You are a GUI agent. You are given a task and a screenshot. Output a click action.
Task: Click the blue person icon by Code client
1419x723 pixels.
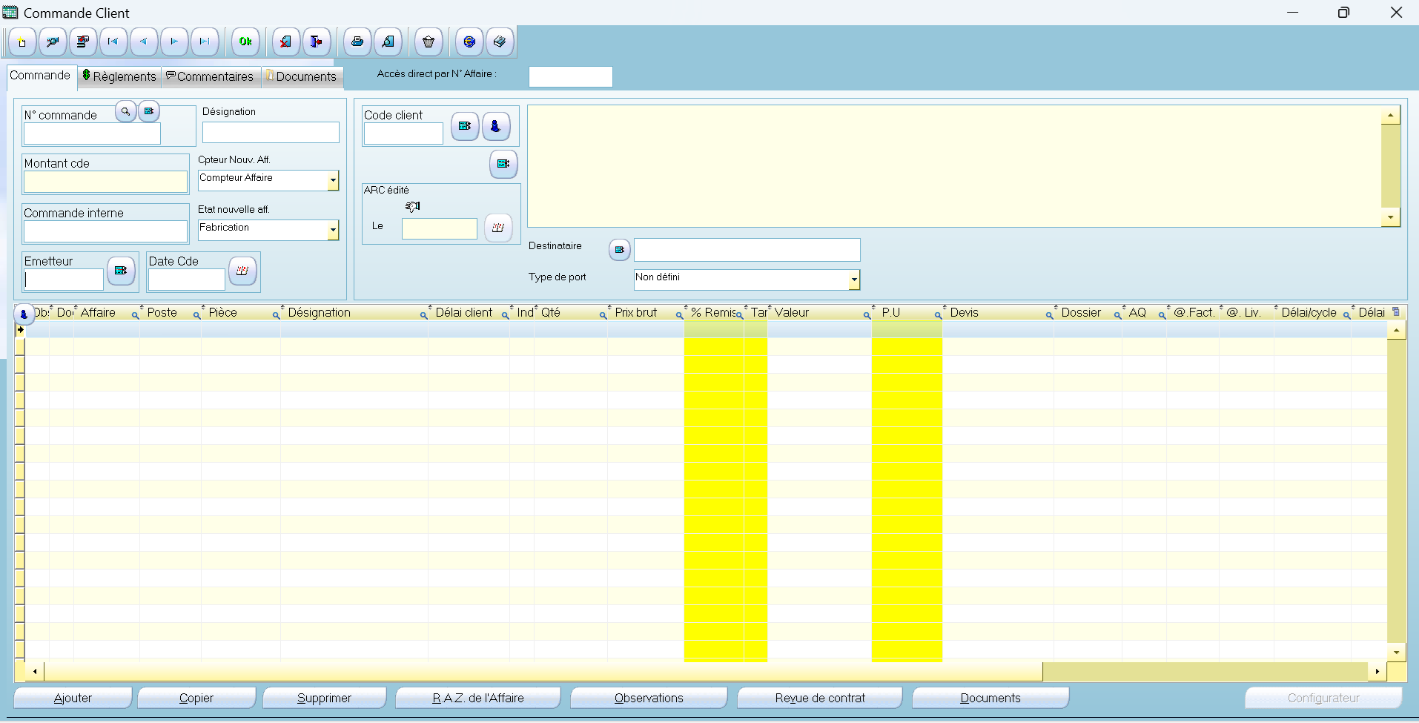[496, 127]
